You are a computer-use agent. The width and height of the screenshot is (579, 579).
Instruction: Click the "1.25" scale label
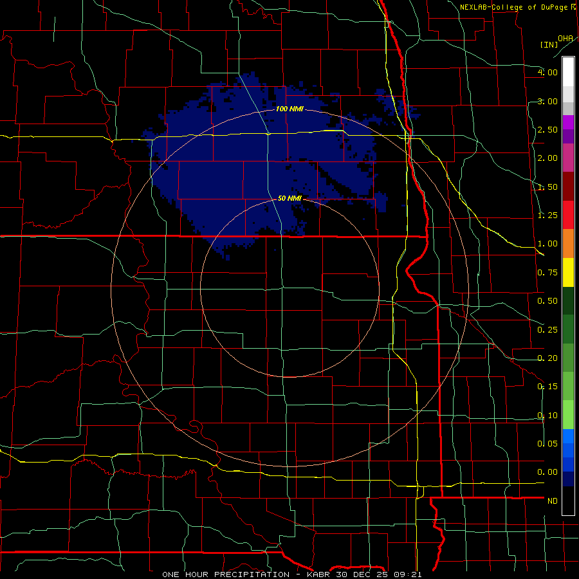pyautogui.click(x=547, y=216)
